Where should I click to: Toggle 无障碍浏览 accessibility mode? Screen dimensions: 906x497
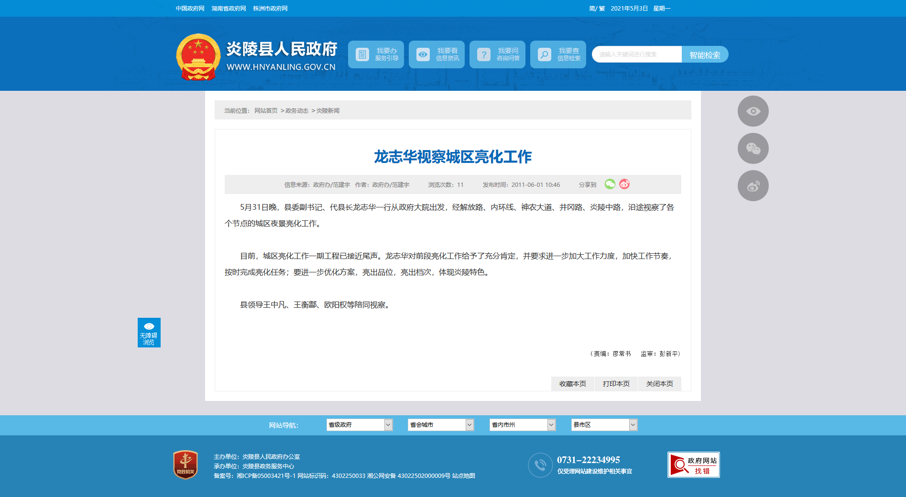point(149,333)
